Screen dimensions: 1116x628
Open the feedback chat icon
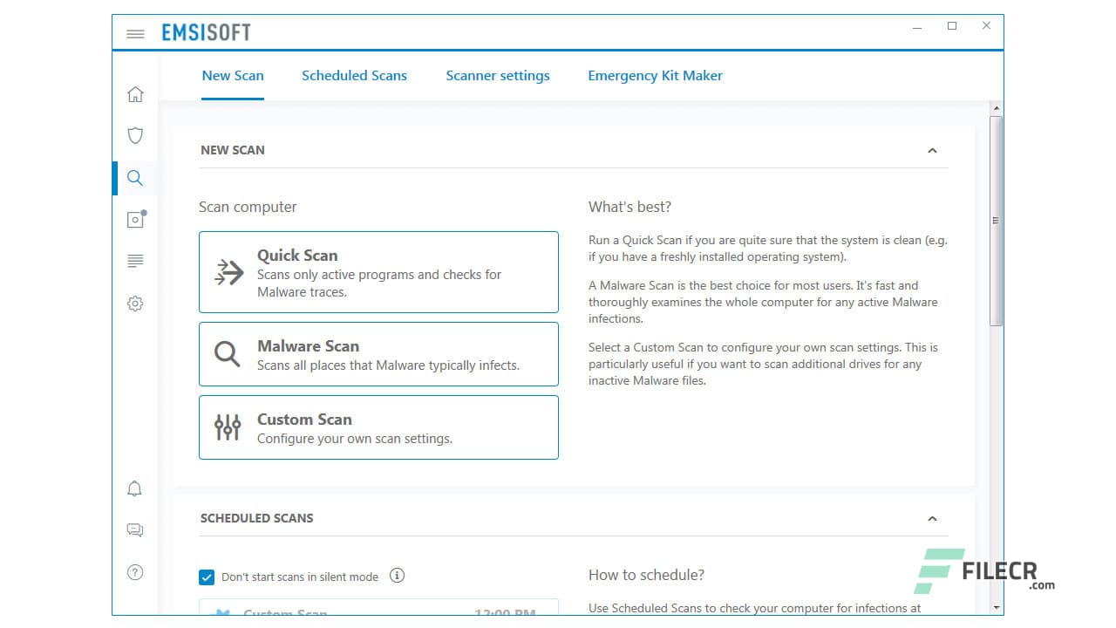(135, 529)
